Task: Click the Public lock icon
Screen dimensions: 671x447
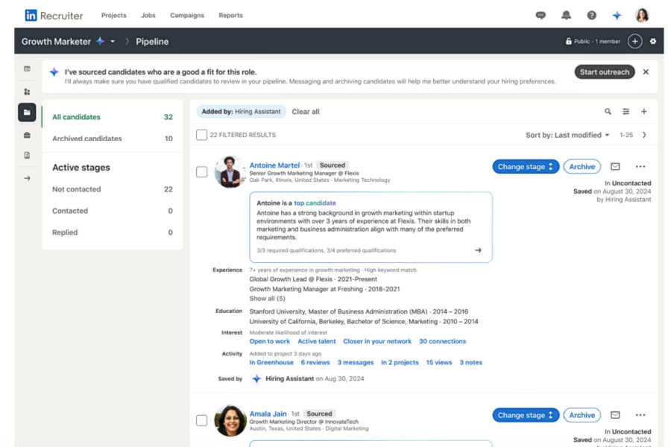Action: [x=568, y=42]
